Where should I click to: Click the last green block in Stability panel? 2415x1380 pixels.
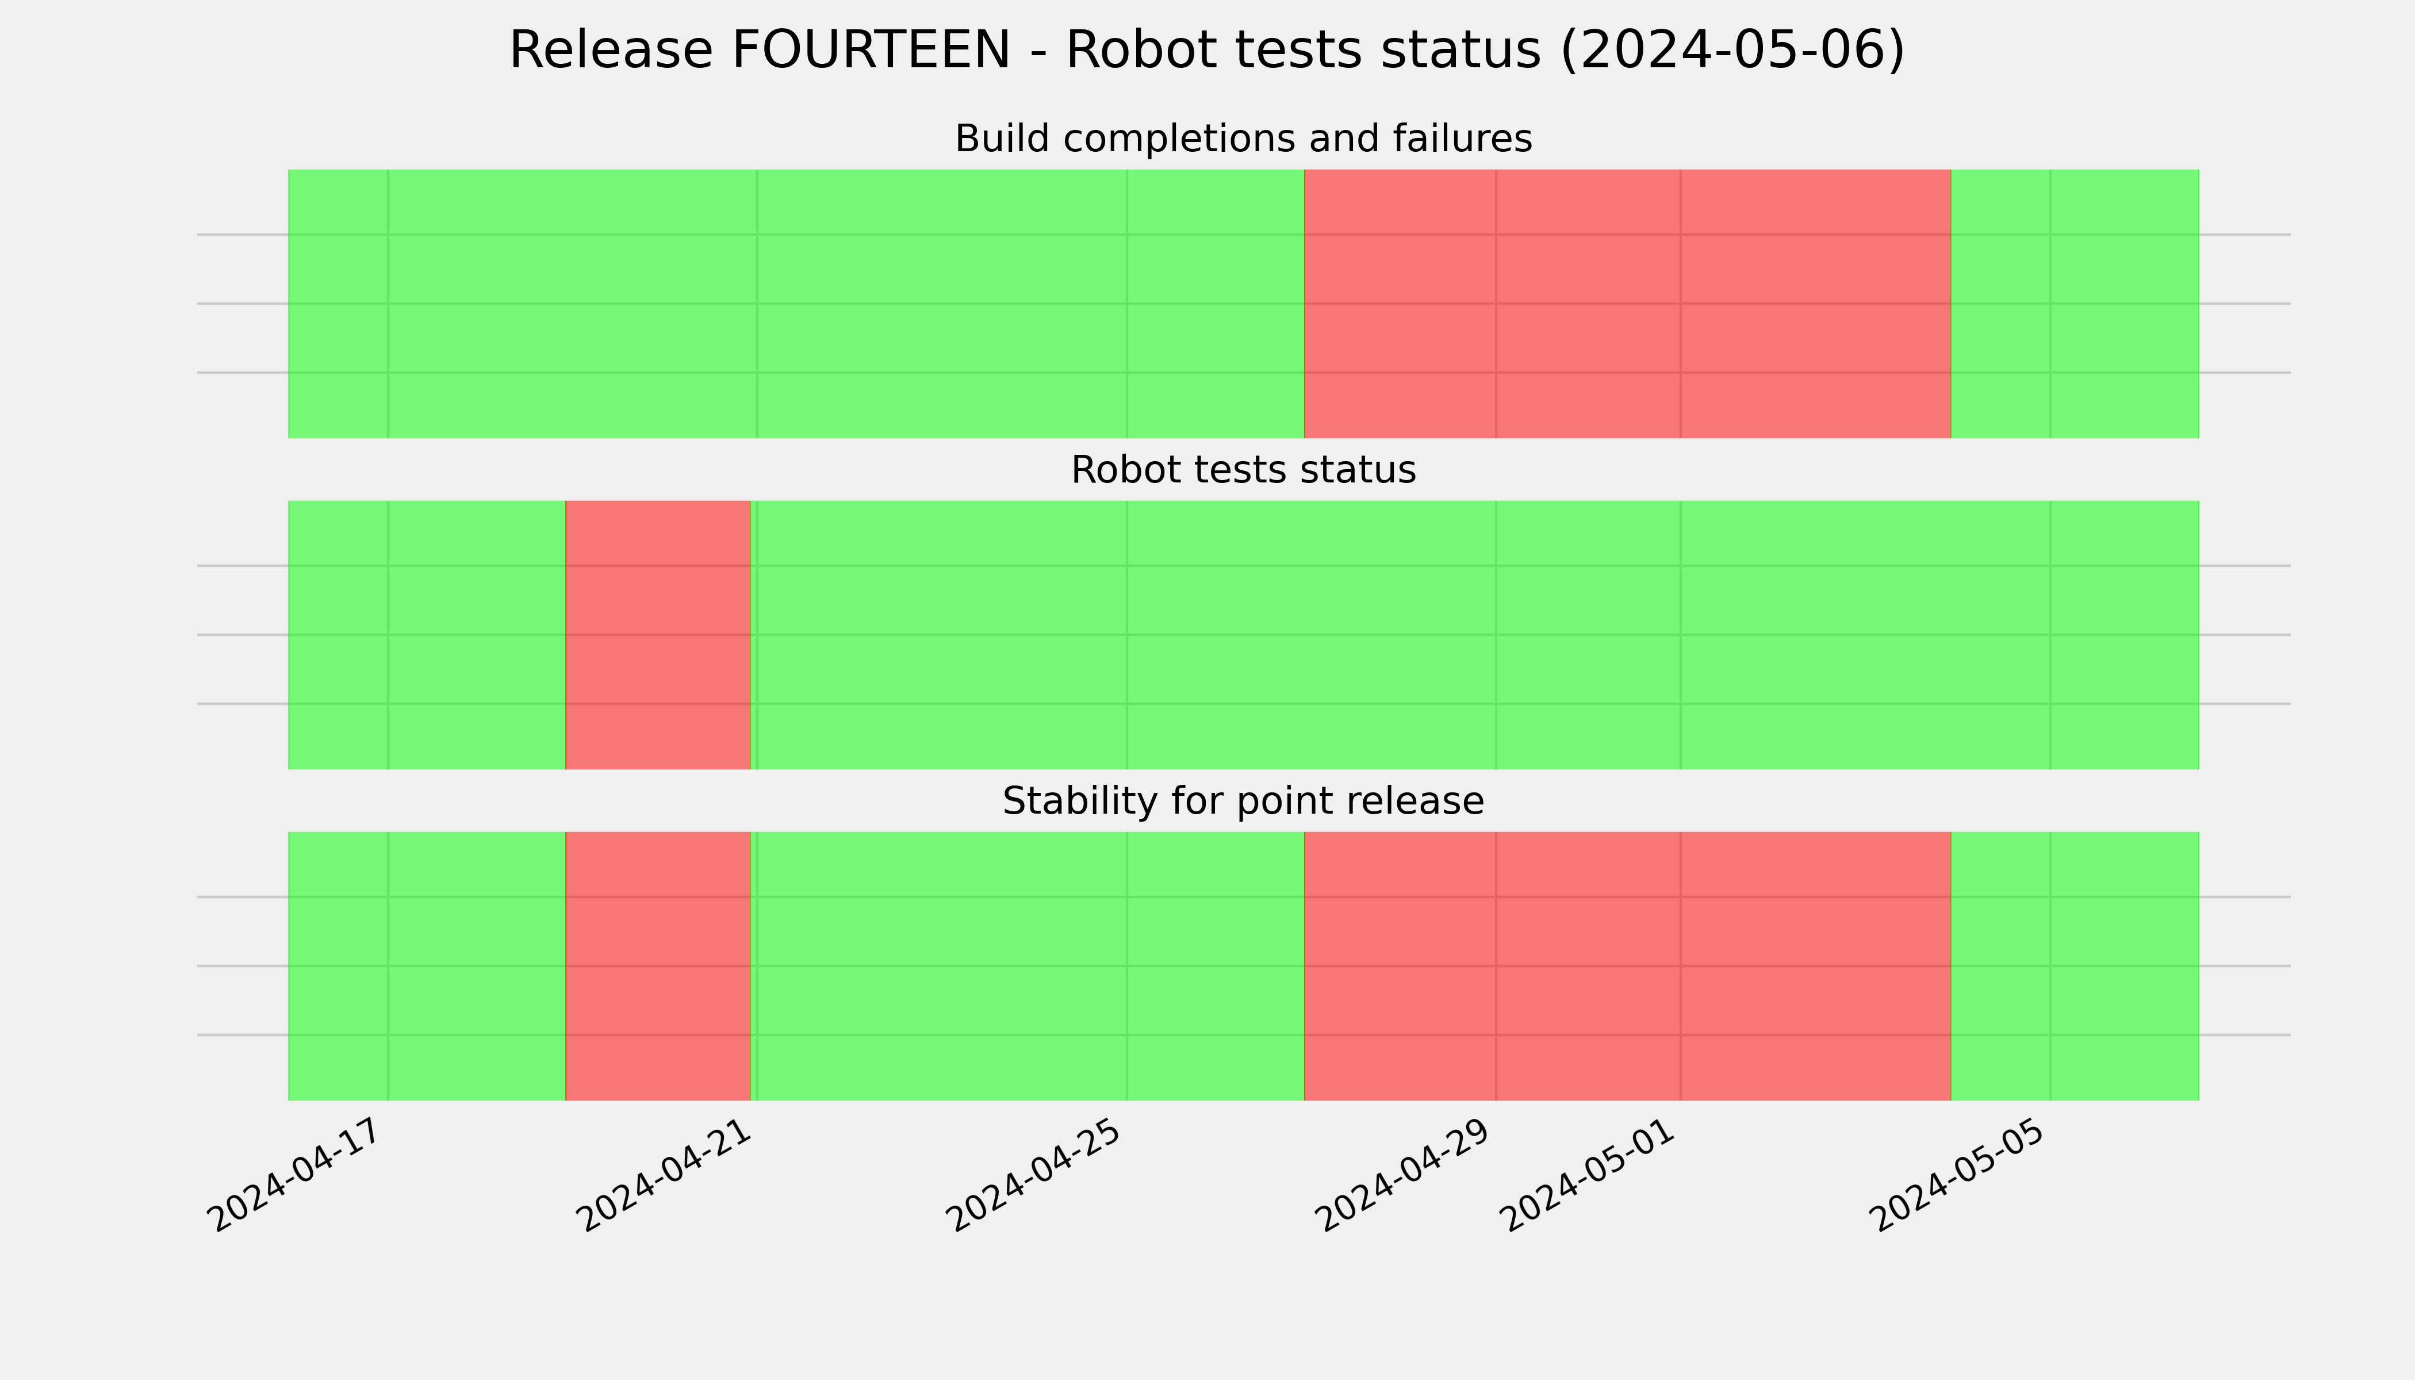pyautogui.click(x=2075, y=966)
